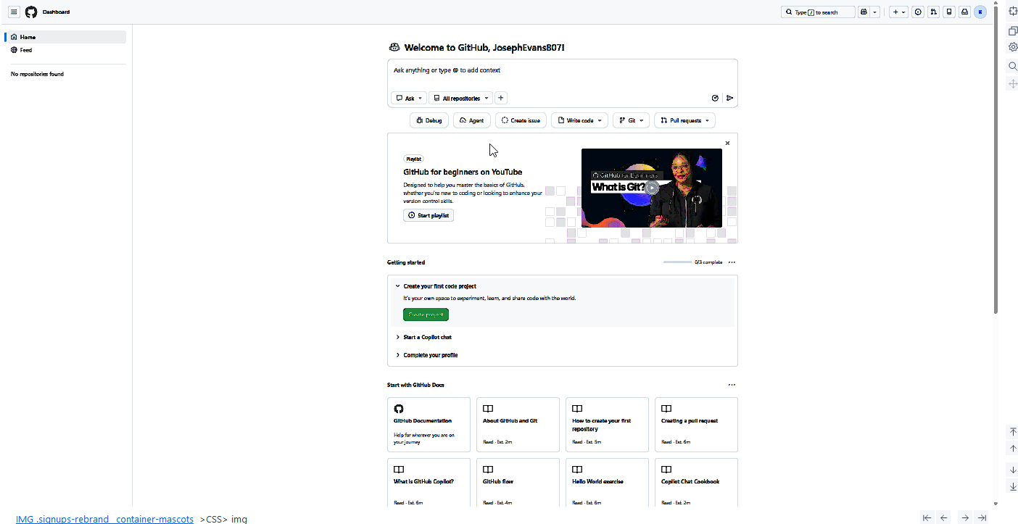Click the crosshair frame icon top right

1013,11
